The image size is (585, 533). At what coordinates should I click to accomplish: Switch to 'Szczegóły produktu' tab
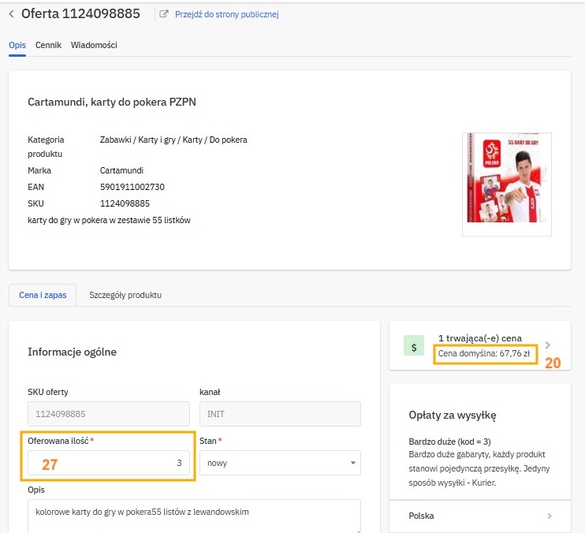125,295
